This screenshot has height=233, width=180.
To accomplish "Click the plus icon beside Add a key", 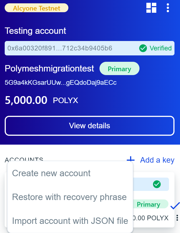I will (x=130, y=160).
